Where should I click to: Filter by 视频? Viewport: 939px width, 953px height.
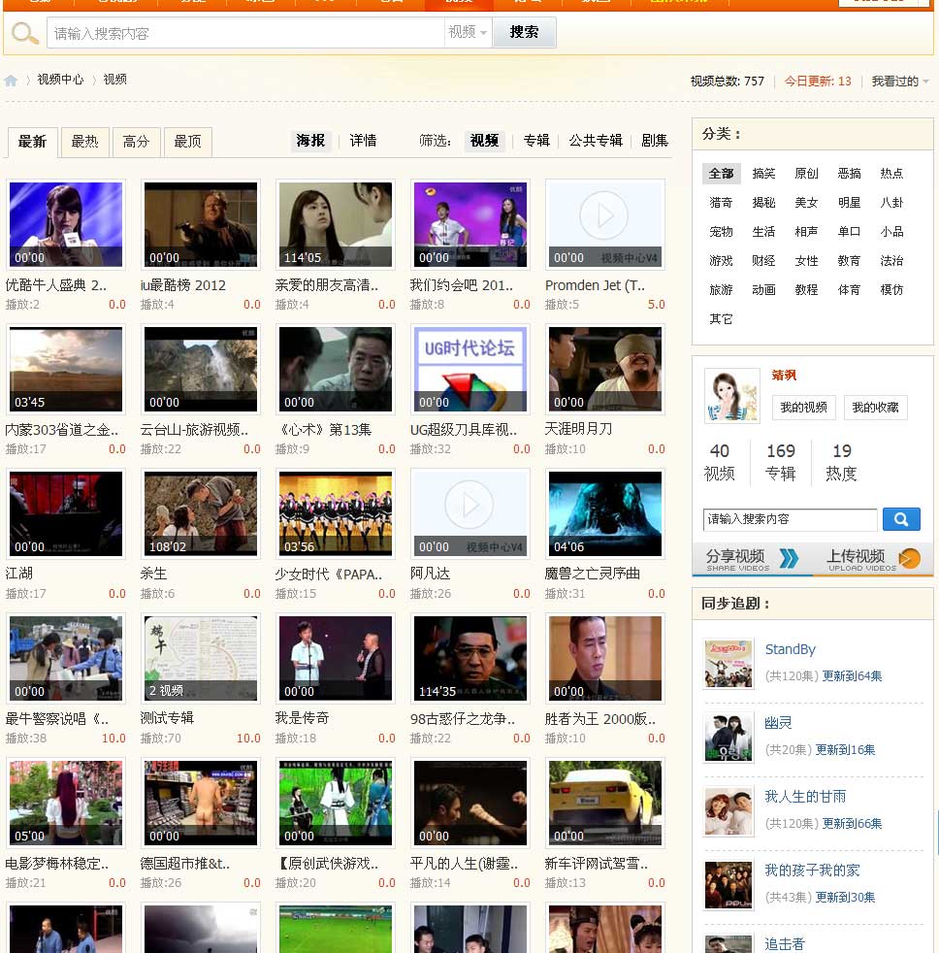tap(485, 141)
